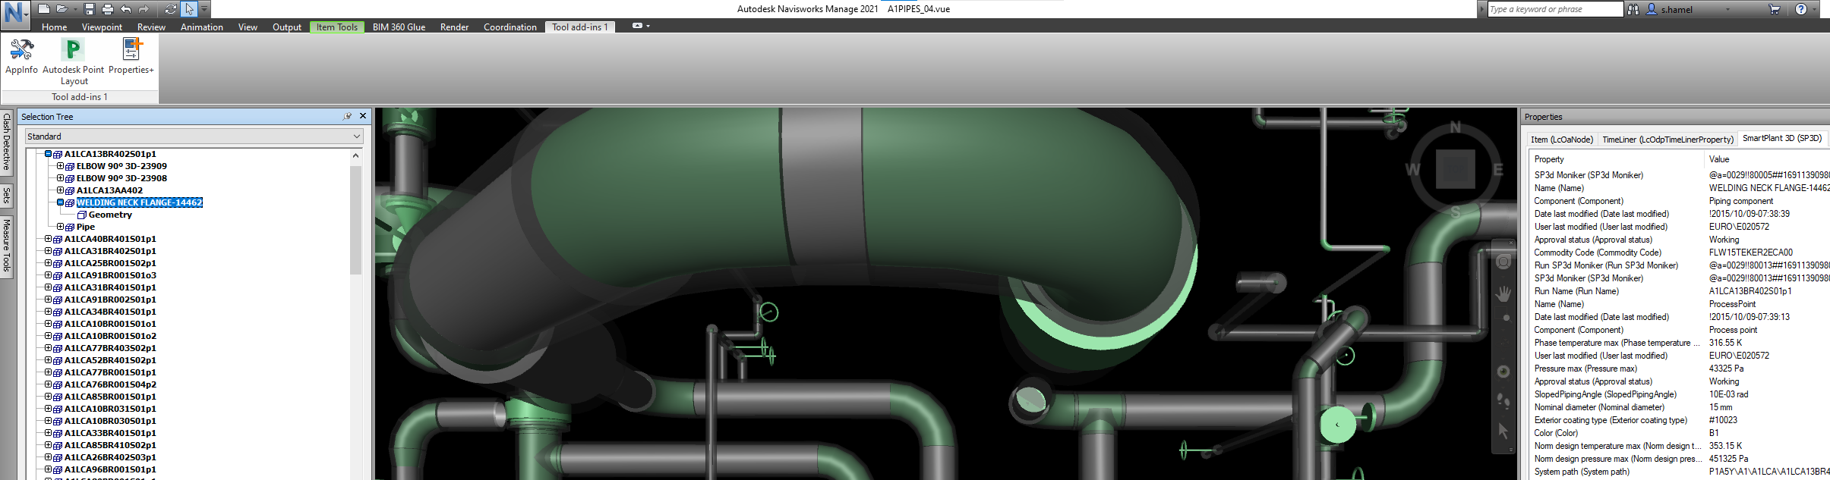Image resolution: width=1830 pixels, height=480 pixels.
Task: Open the Properties+ add-in
Action: [131, 56]
